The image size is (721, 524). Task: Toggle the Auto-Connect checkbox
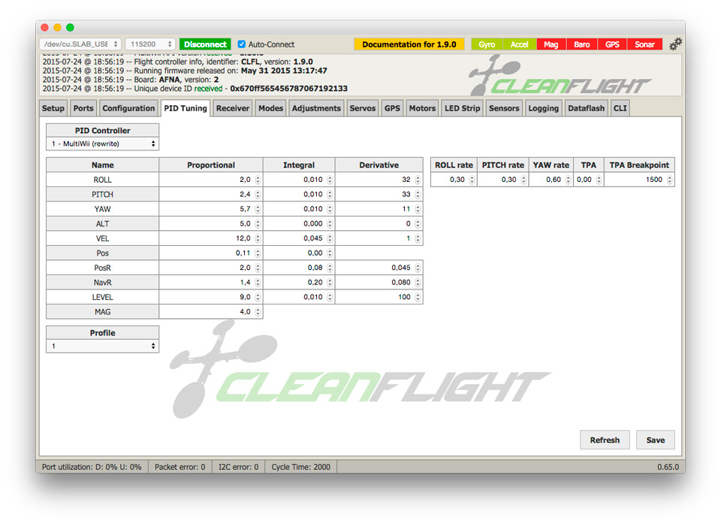coord(241,44)
